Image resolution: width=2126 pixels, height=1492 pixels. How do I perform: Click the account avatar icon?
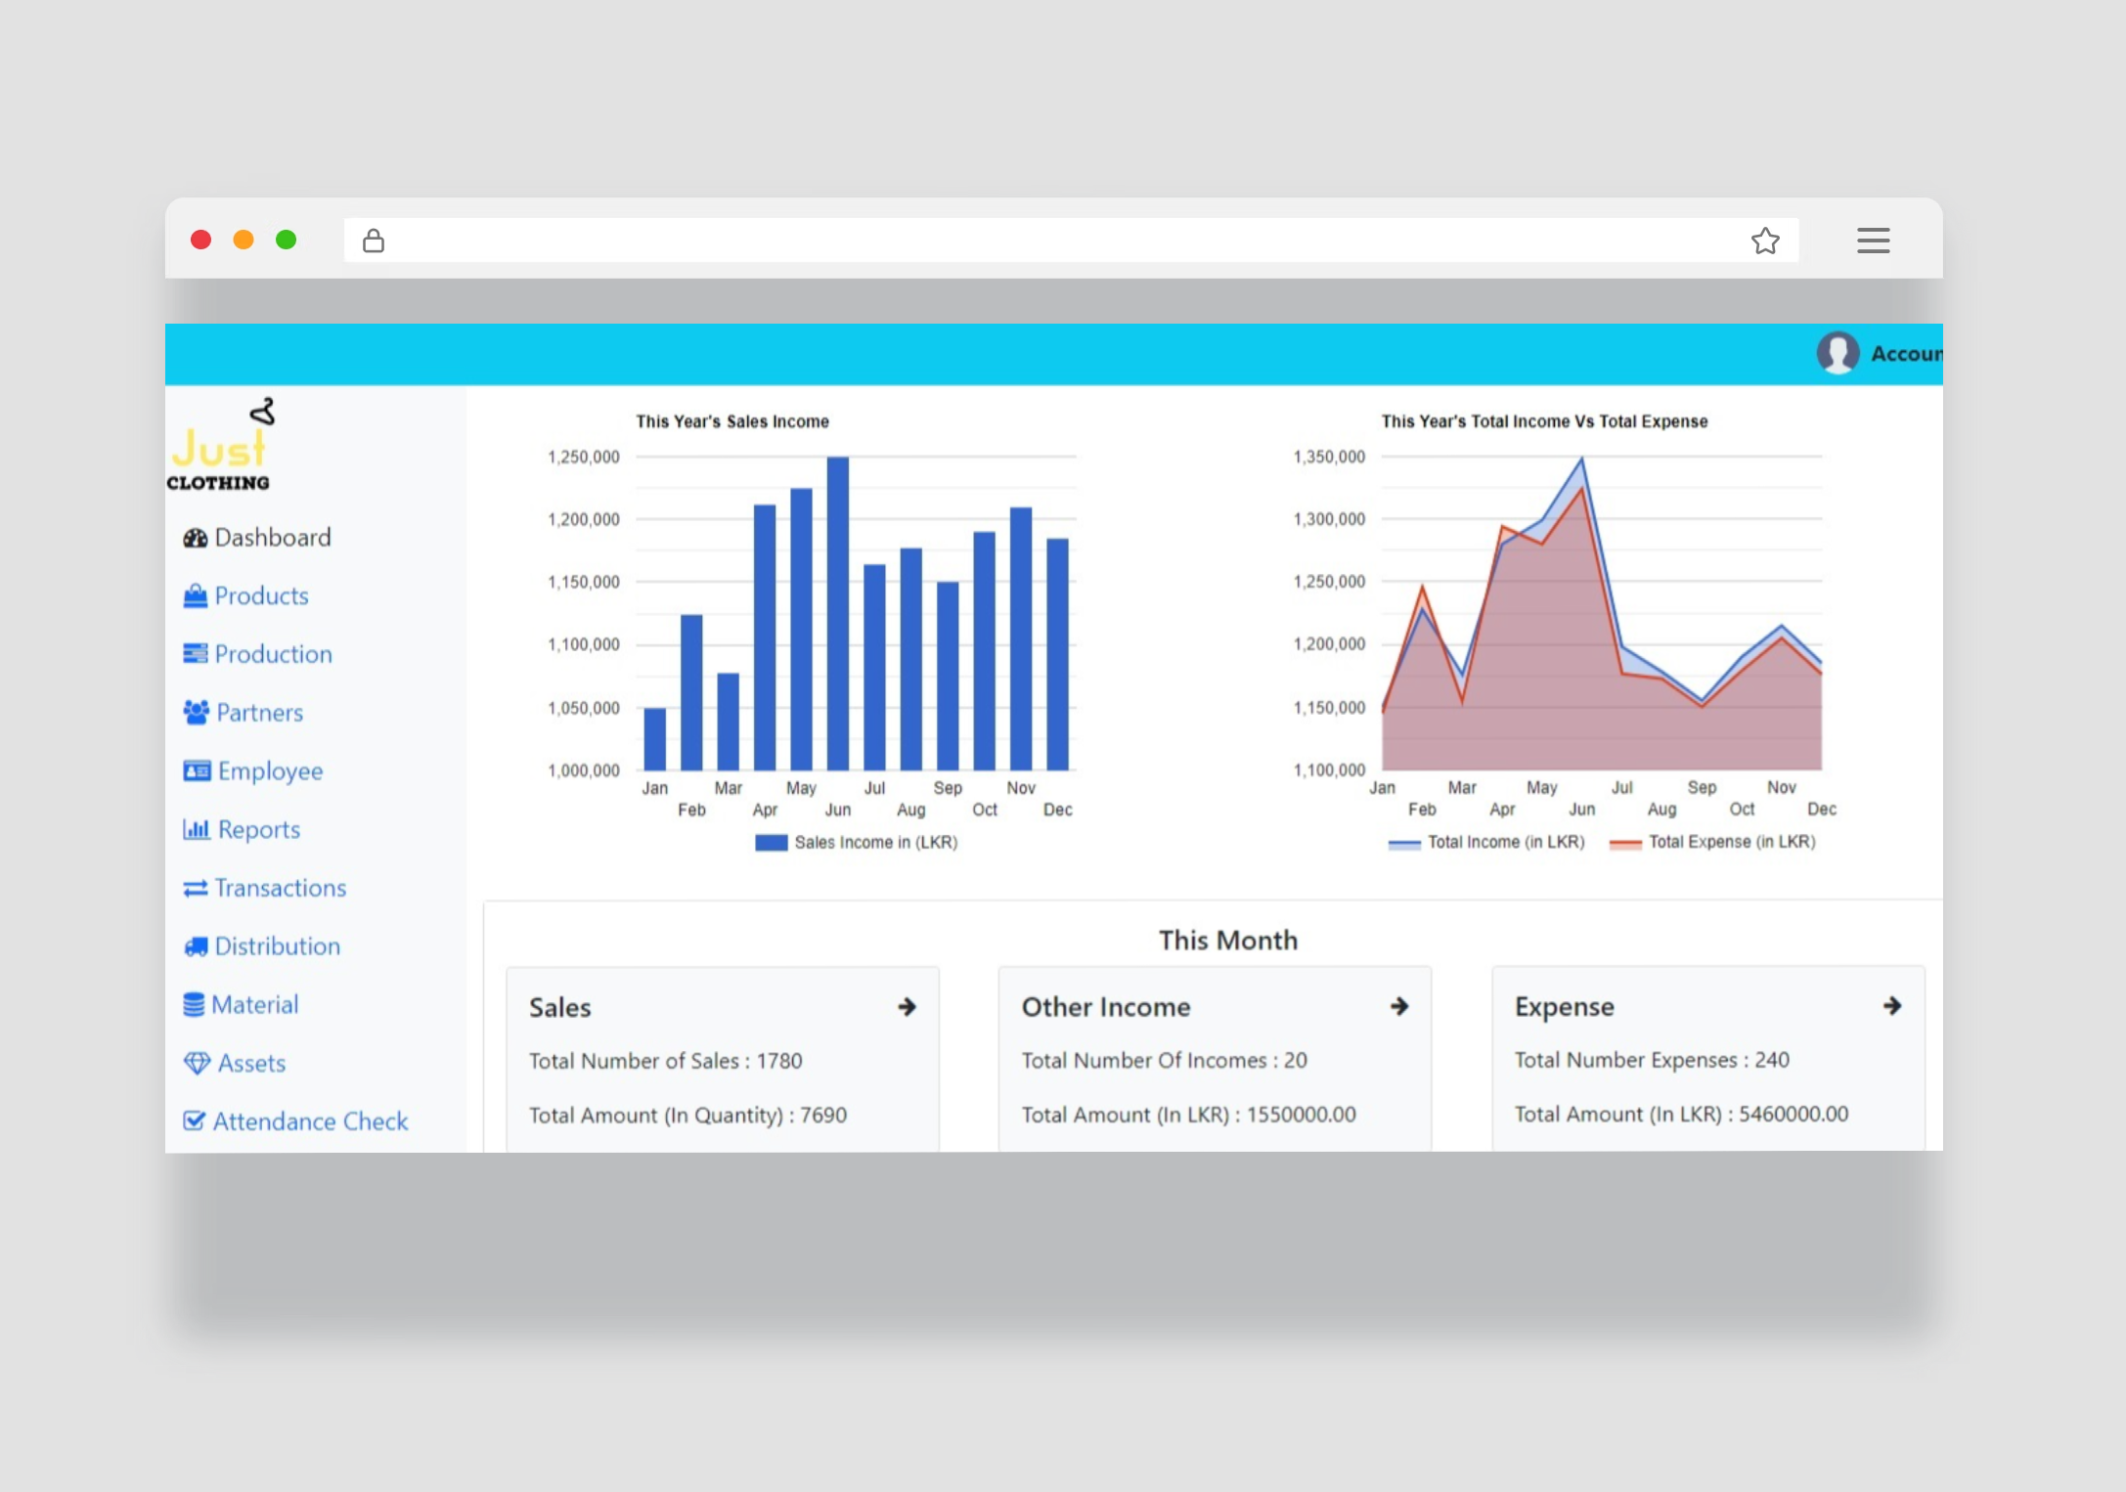click(1838, 353)
